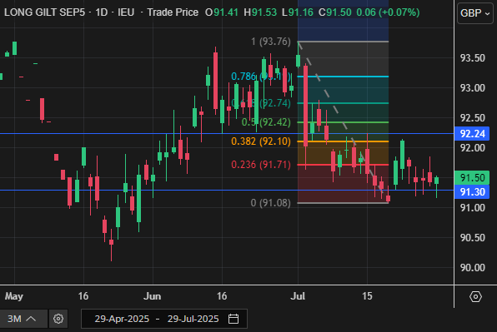Click the Fibonacci 0 (91.08) bottom level
The image size is (497, 332).
tap(271, 203)
